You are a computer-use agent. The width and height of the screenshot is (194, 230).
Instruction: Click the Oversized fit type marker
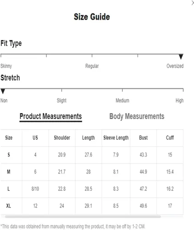[x=181, y=57]
